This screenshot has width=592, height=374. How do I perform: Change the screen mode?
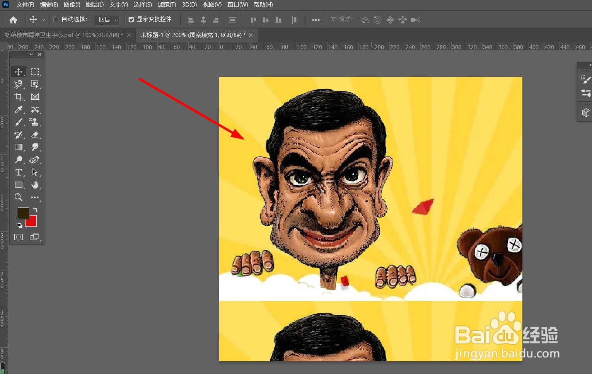coord(35,237)
